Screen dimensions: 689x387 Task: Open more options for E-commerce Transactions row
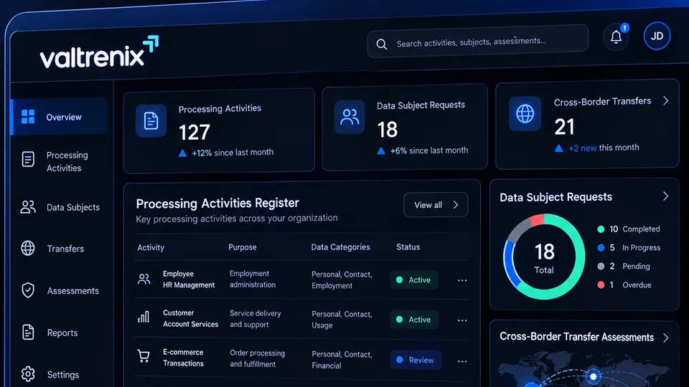point(461,361)
